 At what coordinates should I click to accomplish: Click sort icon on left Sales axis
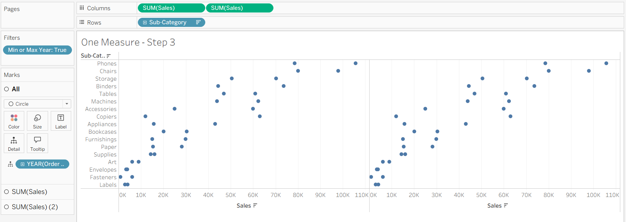coord(255,206)
